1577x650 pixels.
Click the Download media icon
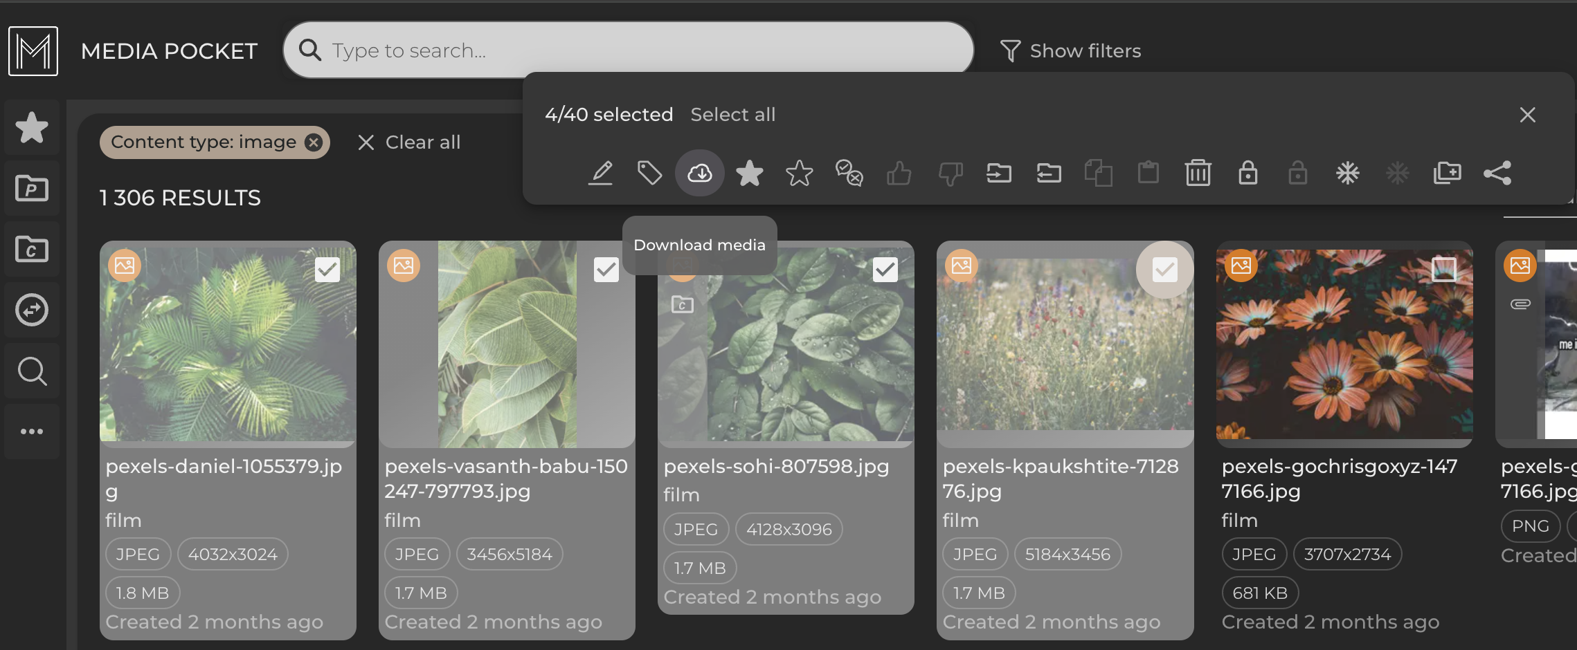tap(699, 173)
